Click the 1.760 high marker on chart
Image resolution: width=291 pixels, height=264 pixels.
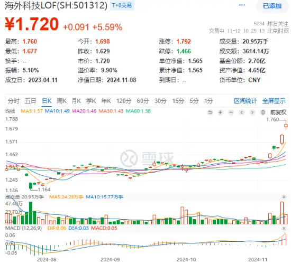coord(272,119)
